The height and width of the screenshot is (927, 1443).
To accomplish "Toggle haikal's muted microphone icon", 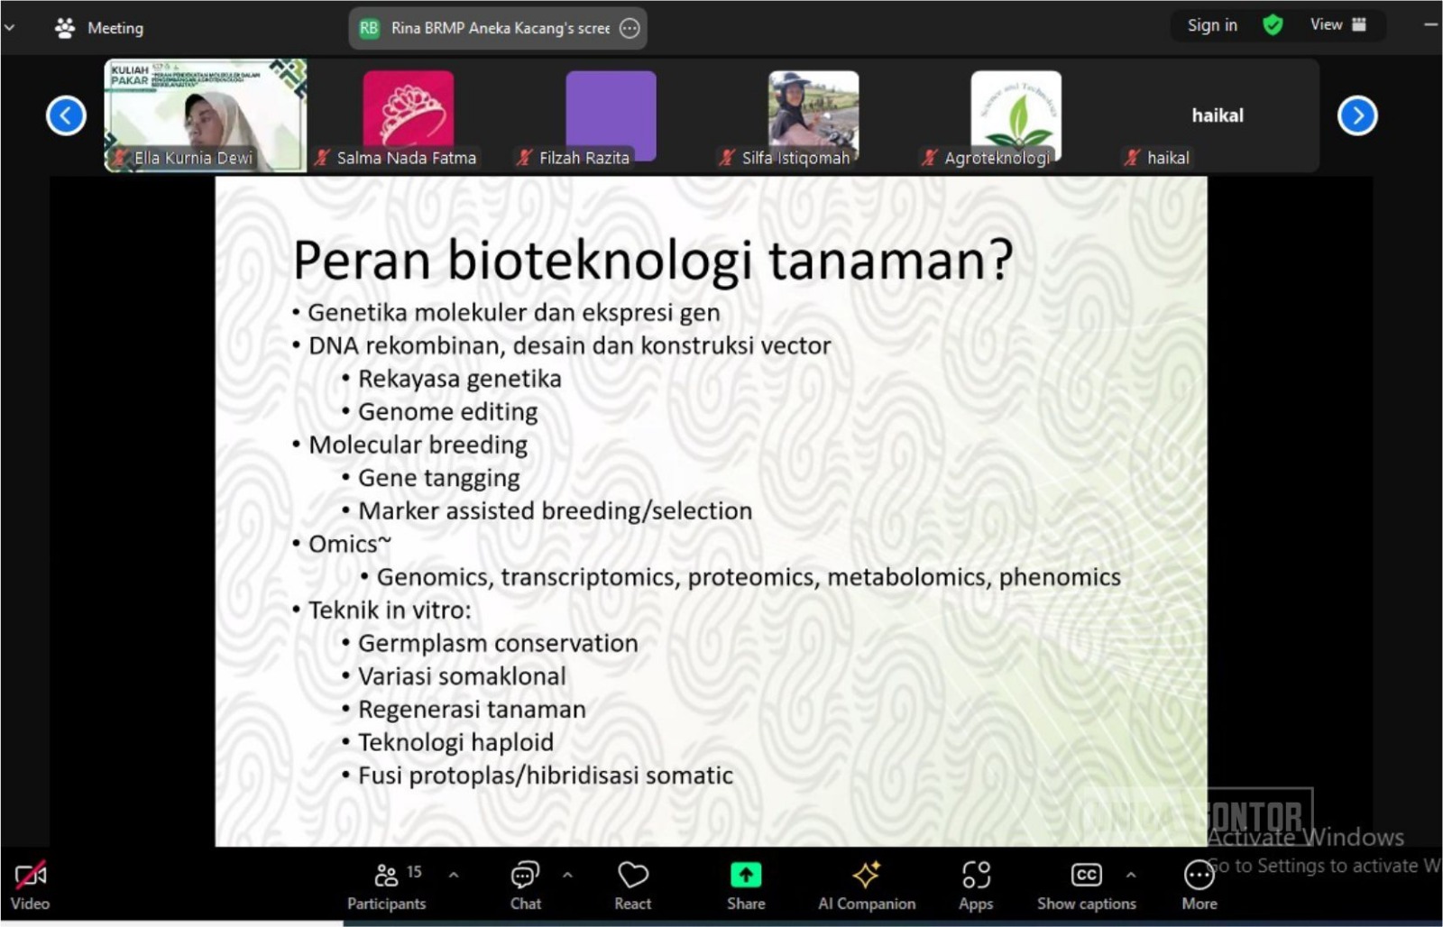I will [x=1133, y=157].
